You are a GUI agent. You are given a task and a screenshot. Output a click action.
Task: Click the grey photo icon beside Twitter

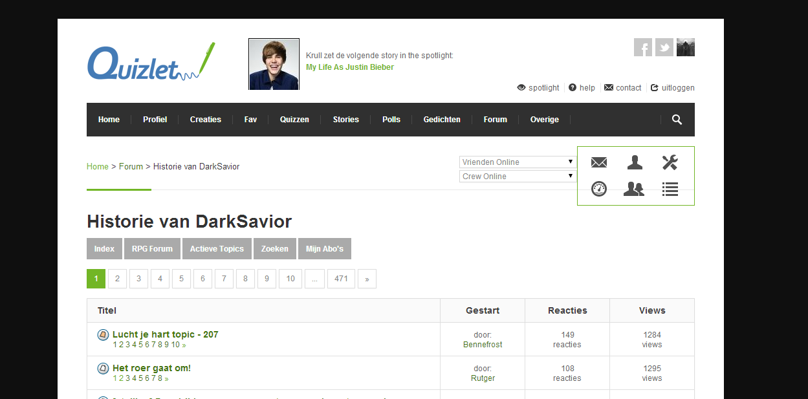point(686,47)
